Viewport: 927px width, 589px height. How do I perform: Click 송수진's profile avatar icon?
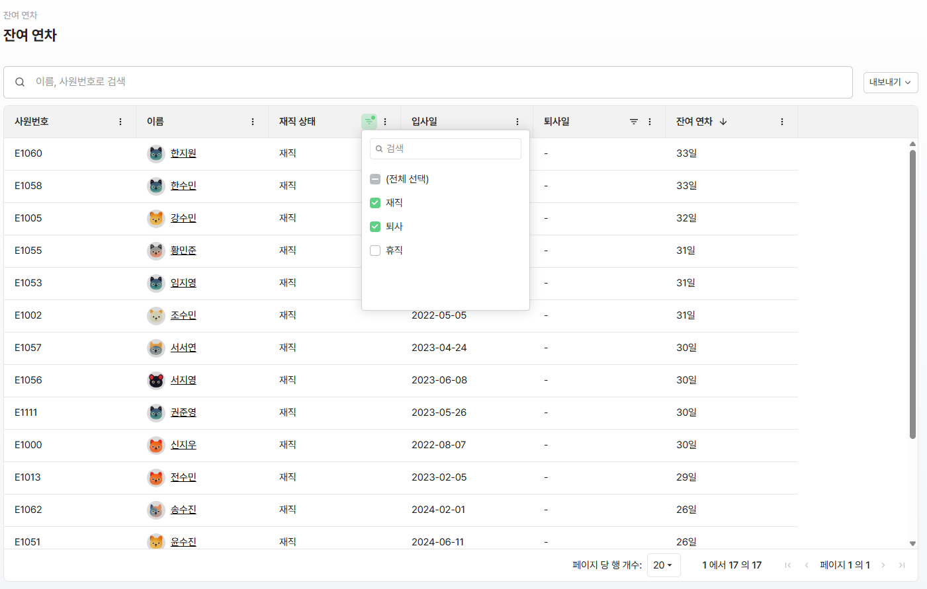click(x=155, y=510)
